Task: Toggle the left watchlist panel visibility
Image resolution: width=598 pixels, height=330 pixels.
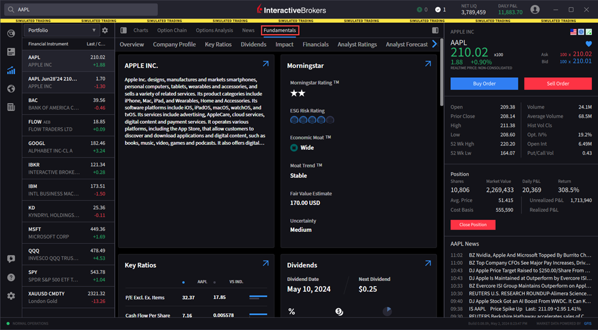Action: point(124,30)
